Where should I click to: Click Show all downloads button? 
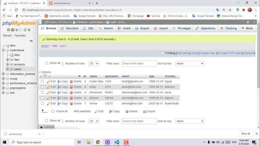[x=245, y=133]
